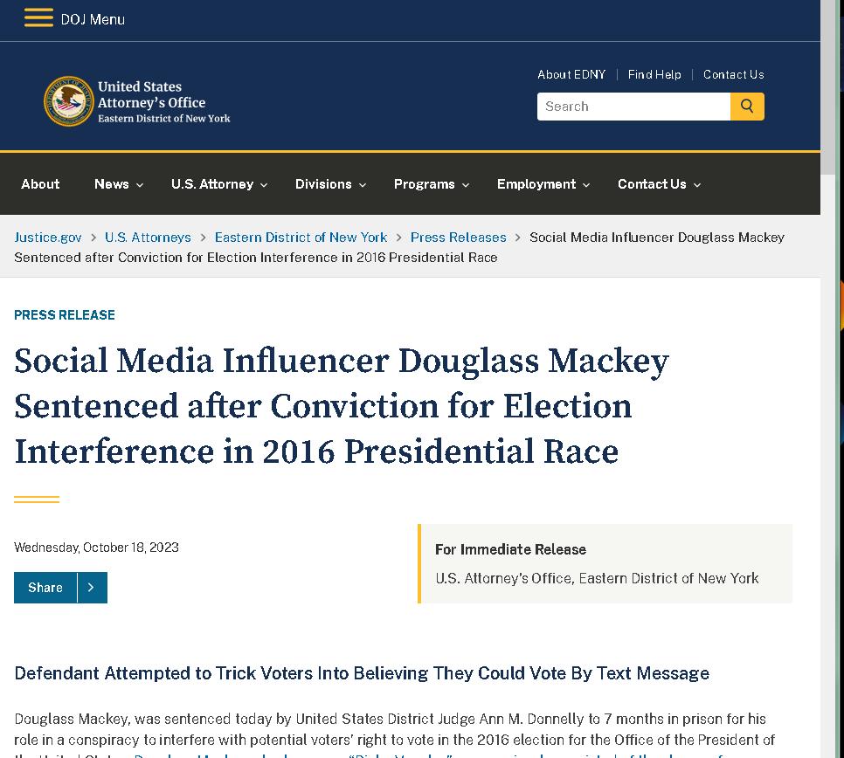Click the top Contact Us link

pos(734,74)
